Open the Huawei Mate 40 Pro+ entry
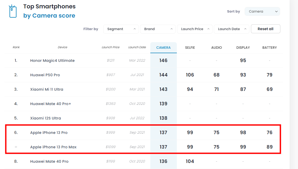The height and width of the screenshot is (169, 298). point(50,104)
